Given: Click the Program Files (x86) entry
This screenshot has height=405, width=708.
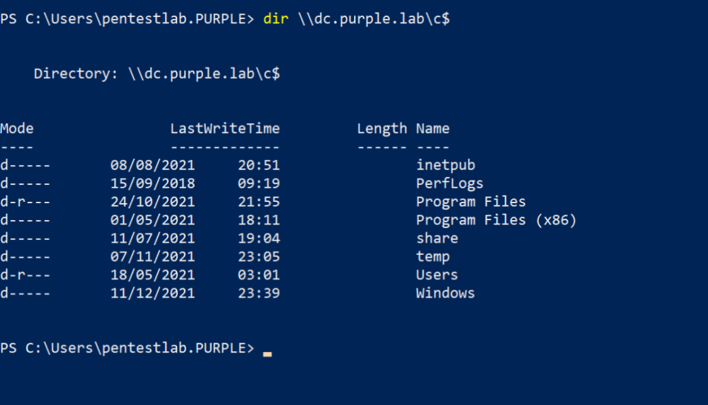Looking at the screenshot, I should 496,220.
